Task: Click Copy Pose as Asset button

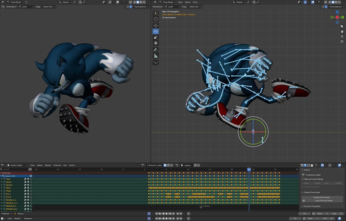Action: [322, 201]
